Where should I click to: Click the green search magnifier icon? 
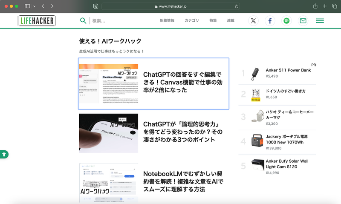click(x=83, y=20)
